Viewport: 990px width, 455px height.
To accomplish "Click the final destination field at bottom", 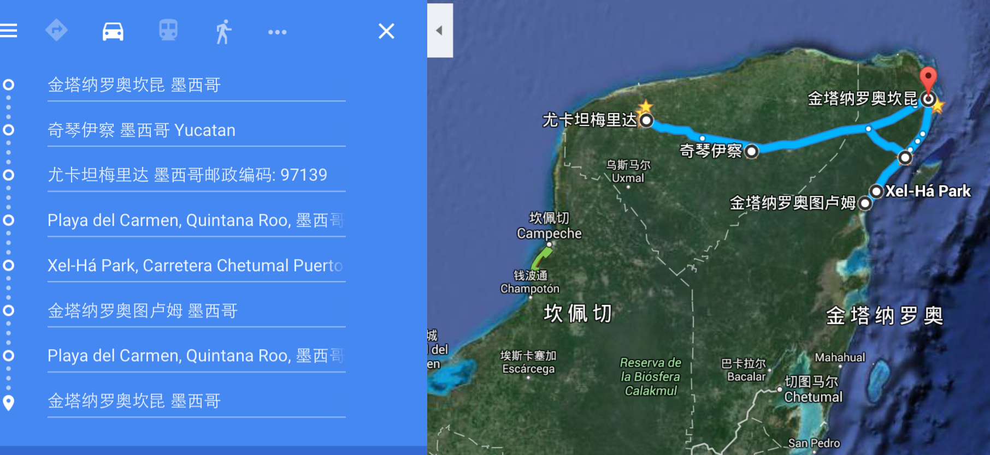I will tap(196, 401).
